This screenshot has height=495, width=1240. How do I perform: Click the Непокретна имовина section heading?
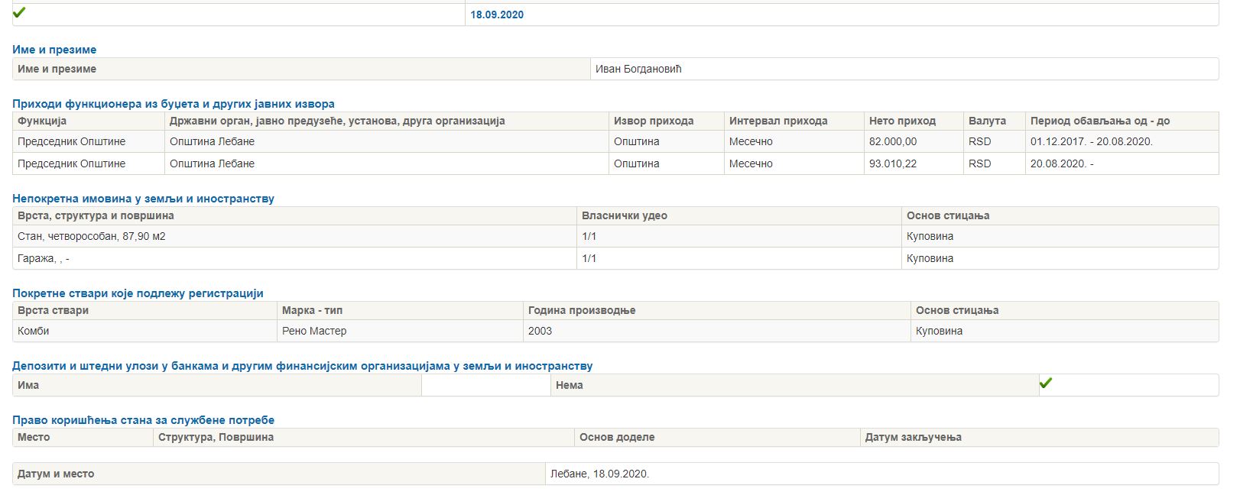click(x=143, y=199)
